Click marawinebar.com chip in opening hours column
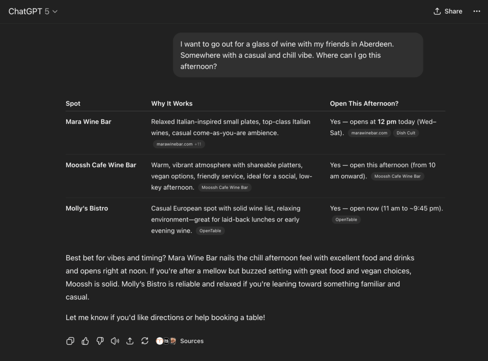The image size is (488, 361). [x=369, y=133]
